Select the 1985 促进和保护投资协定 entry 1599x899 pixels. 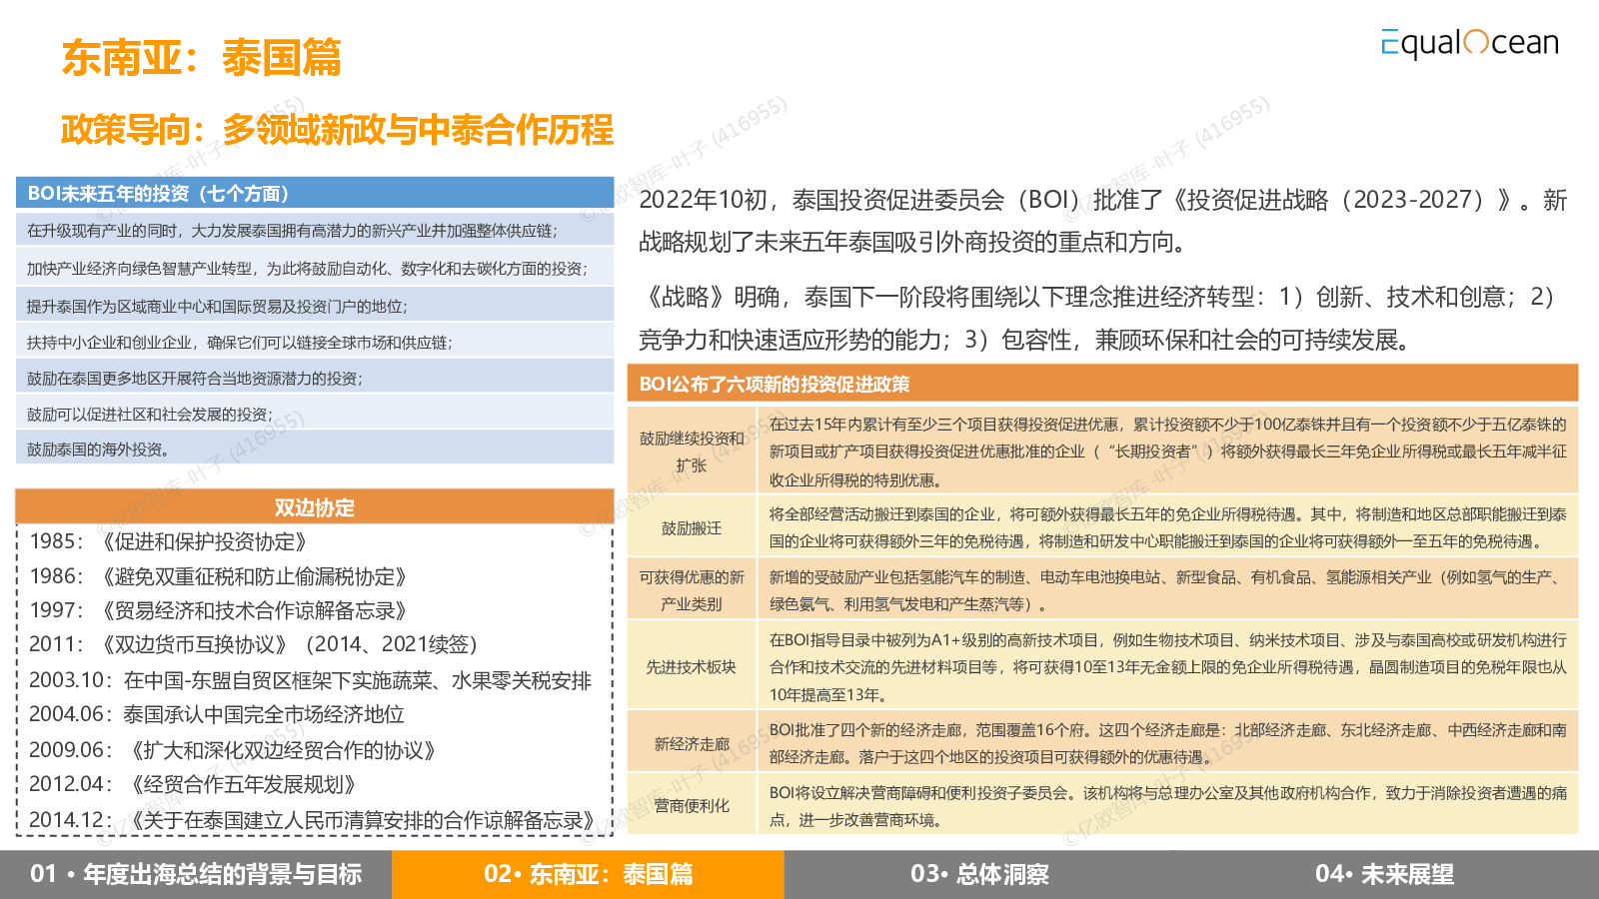168,541
